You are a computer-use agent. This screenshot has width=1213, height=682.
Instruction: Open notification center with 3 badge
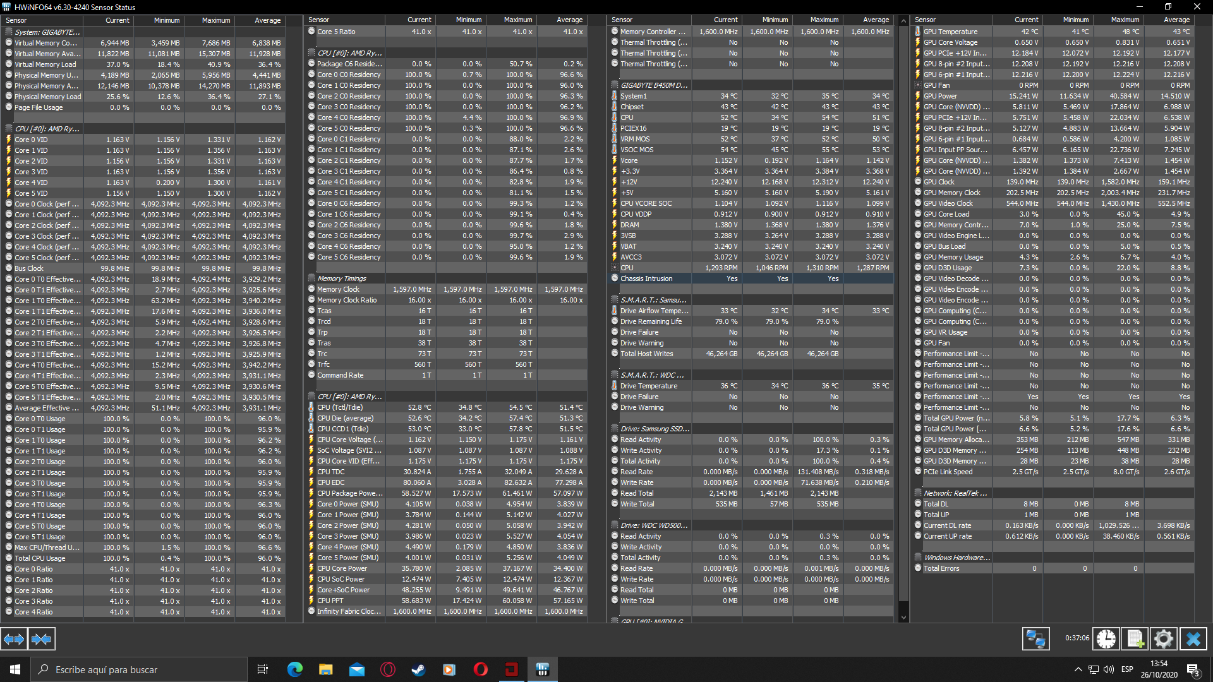pyautogui.click(x=1193, y=670)
